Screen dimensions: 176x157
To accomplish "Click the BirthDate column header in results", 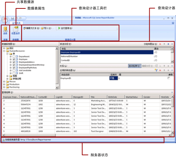I will [116, 97].
